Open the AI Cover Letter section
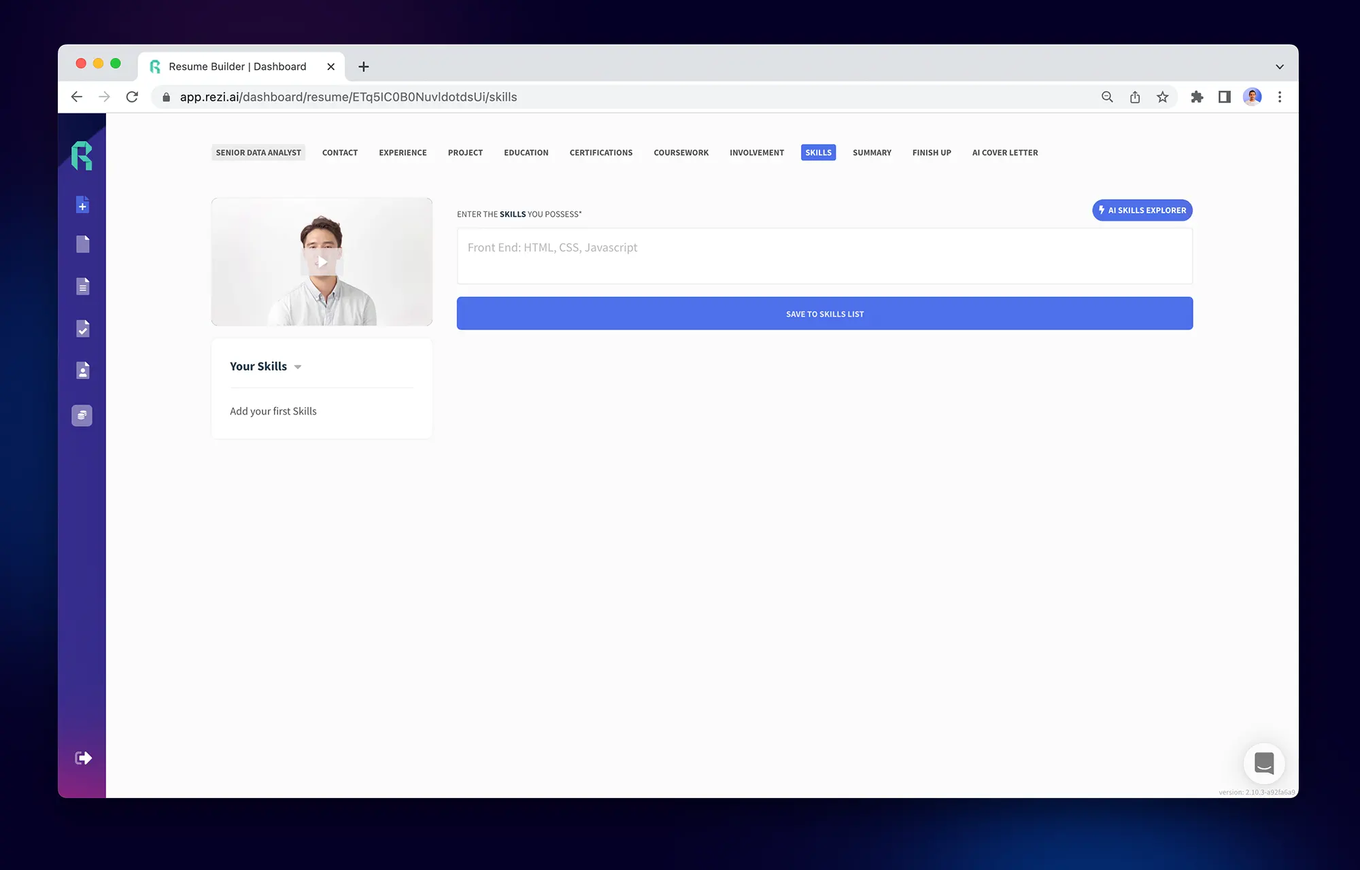This screenshot has width=1360, height=870. point(1005,153)
